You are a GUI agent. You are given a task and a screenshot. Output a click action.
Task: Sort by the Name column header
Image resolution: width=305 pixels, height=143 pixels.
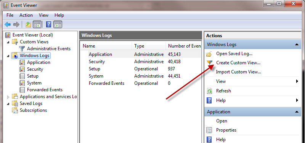click(106, 46)
